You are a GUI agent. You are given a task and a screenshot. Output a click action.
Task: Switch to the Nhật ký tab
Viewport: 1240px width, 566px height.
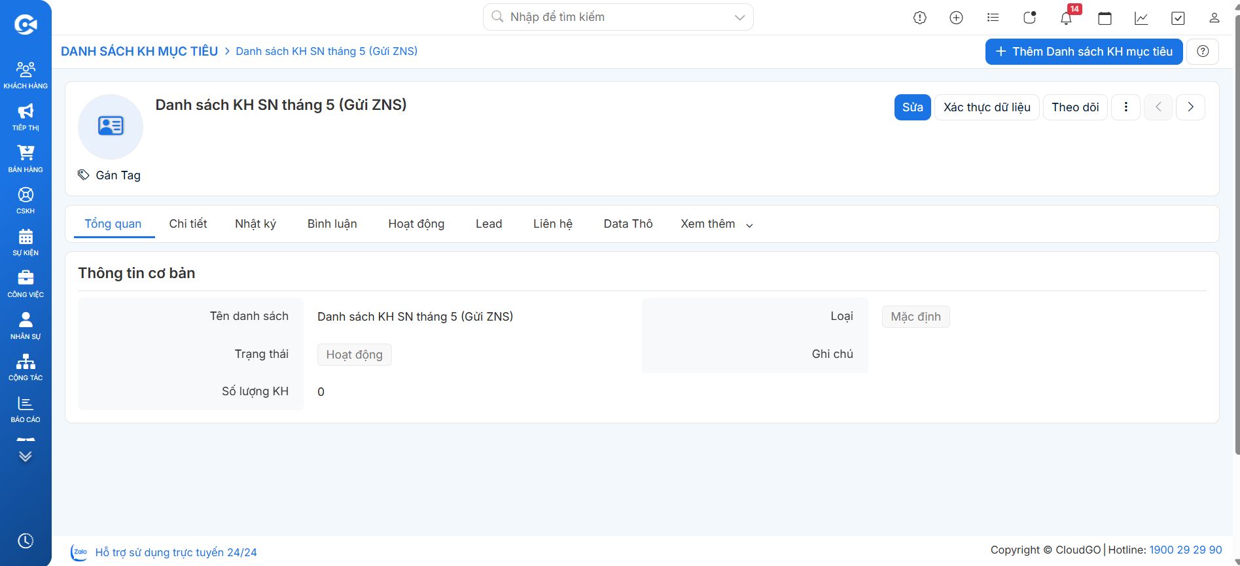255,224
